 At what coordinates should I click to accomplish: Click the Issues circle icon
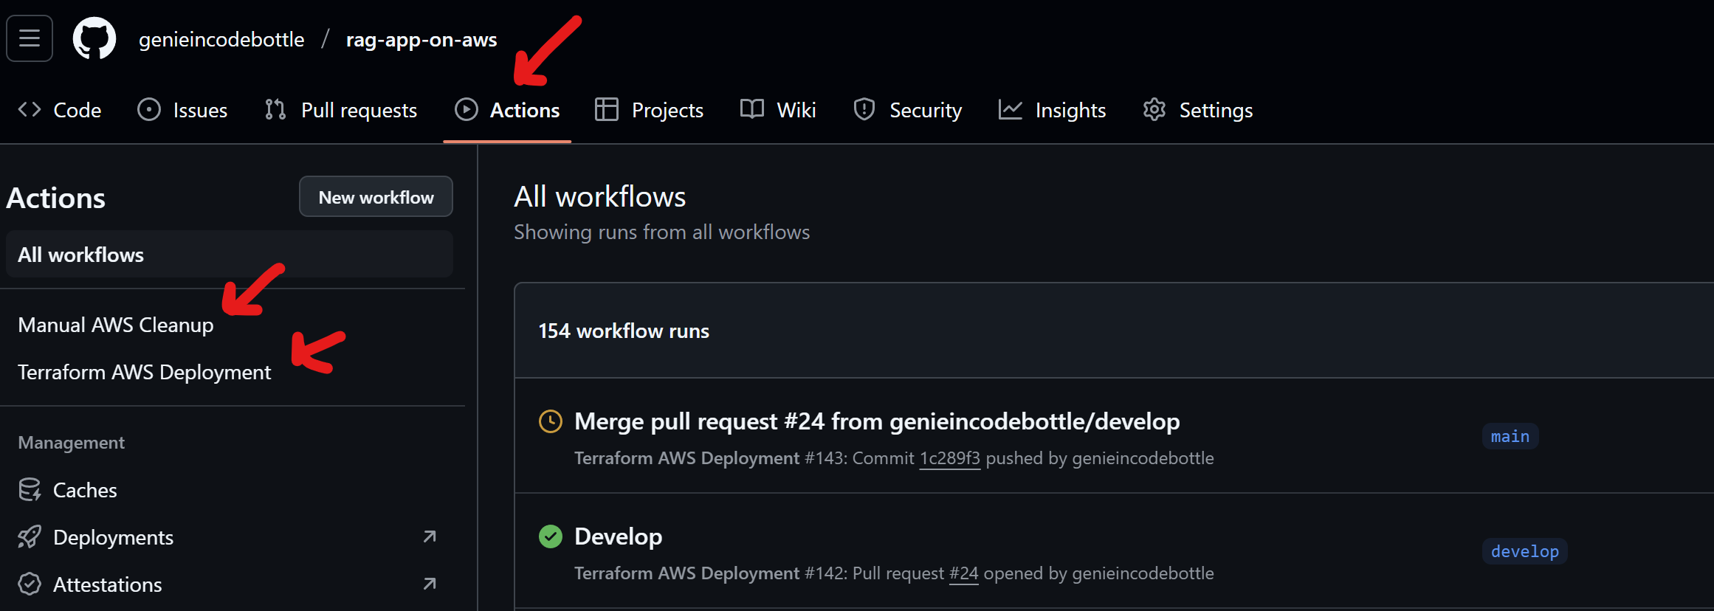(149, 110)
